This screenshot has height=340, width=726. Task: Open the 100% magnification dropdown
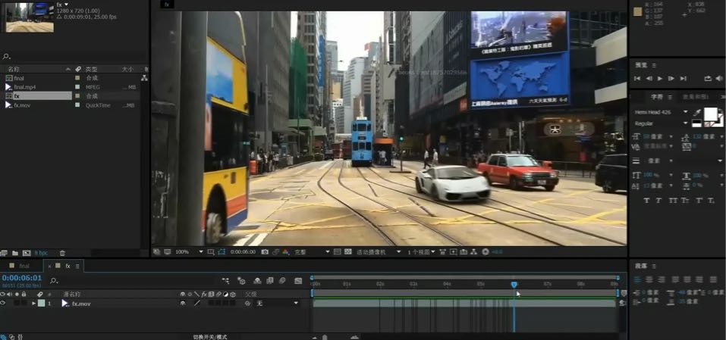[x=201, y=251]
